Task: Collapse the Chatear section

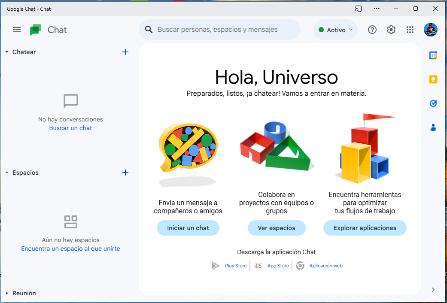Action: coord(7,52)
